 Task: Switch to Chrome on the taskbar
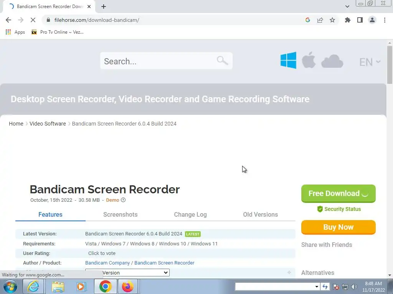105,286
